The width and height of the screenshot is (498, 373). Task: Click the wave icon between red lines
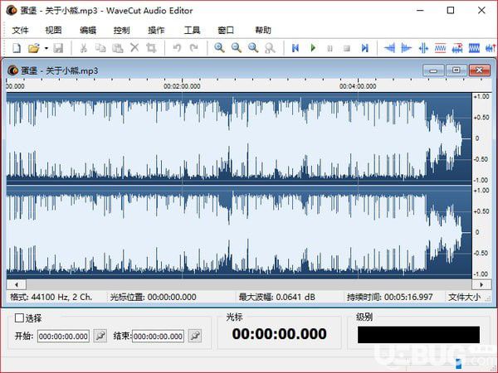pyautogui.click(x=440, y=48)
